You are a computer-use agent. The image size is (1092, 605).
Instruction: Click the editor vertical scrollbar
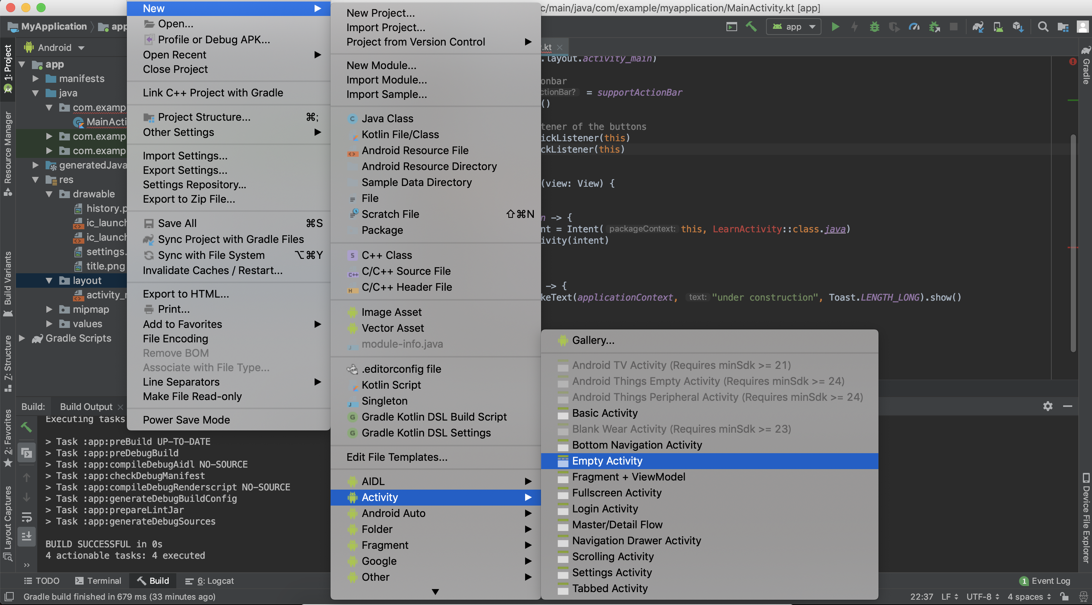pos(1073,243)
